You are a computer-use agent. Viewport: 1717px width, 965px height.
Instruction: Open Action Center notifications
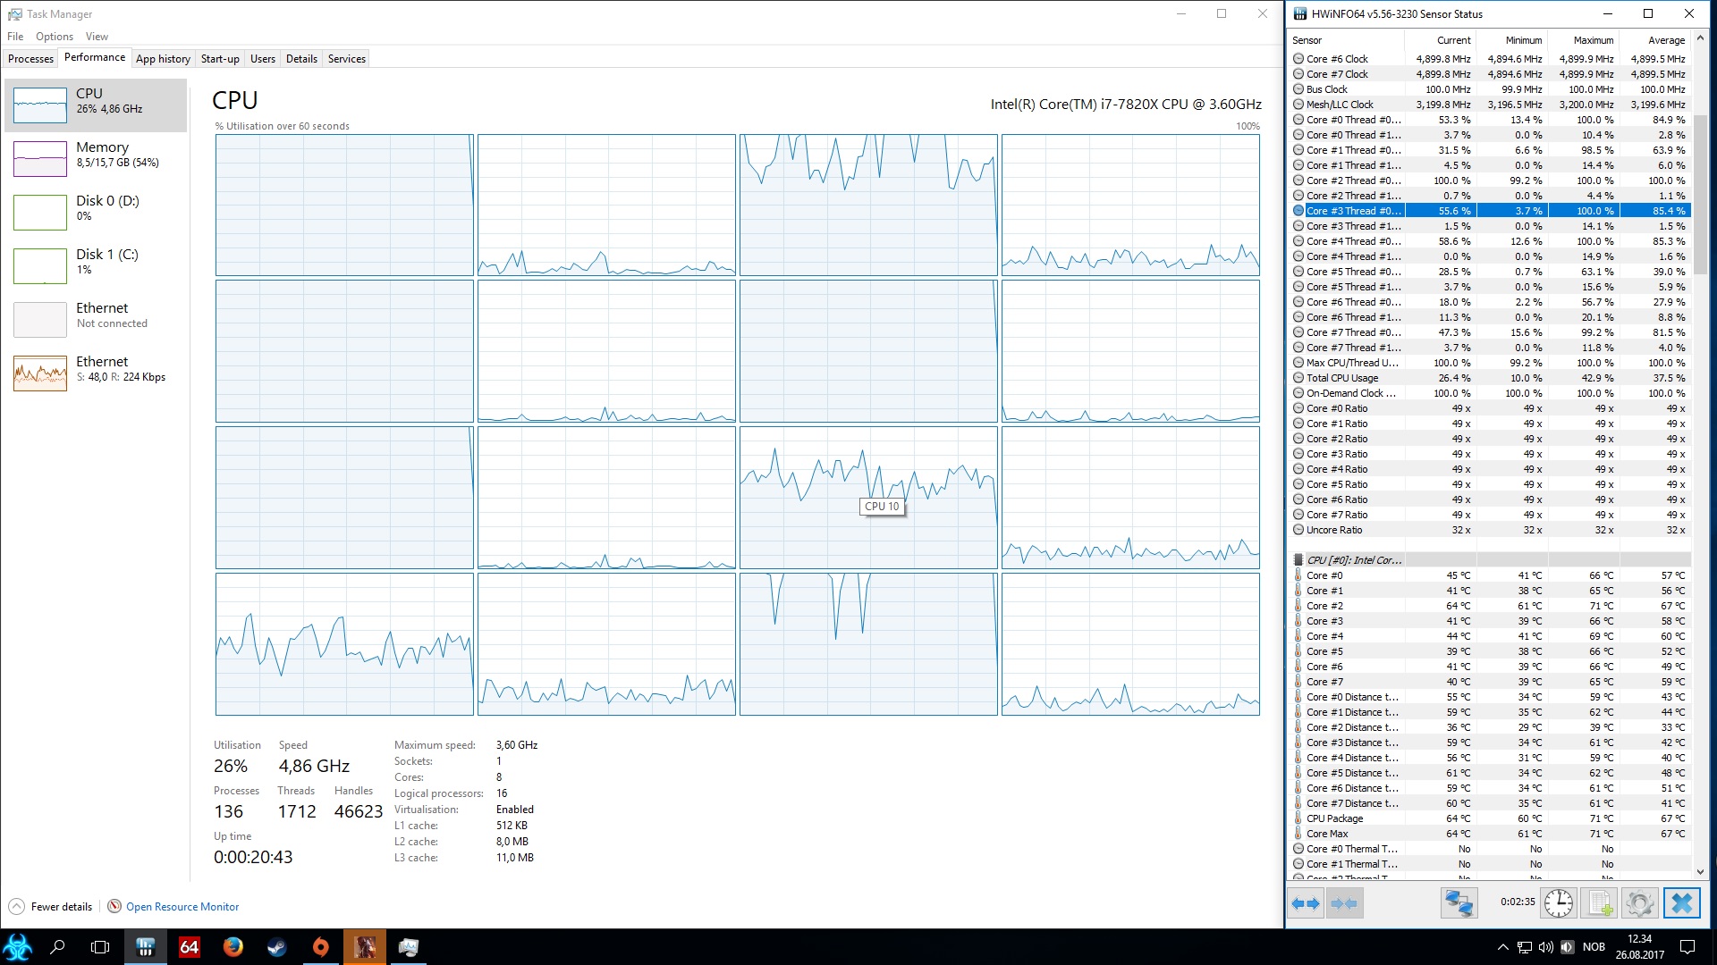1687,947
